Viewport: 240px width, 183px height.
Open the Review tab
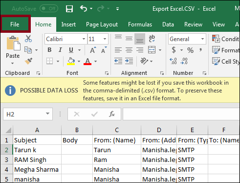tap(193, 24)
